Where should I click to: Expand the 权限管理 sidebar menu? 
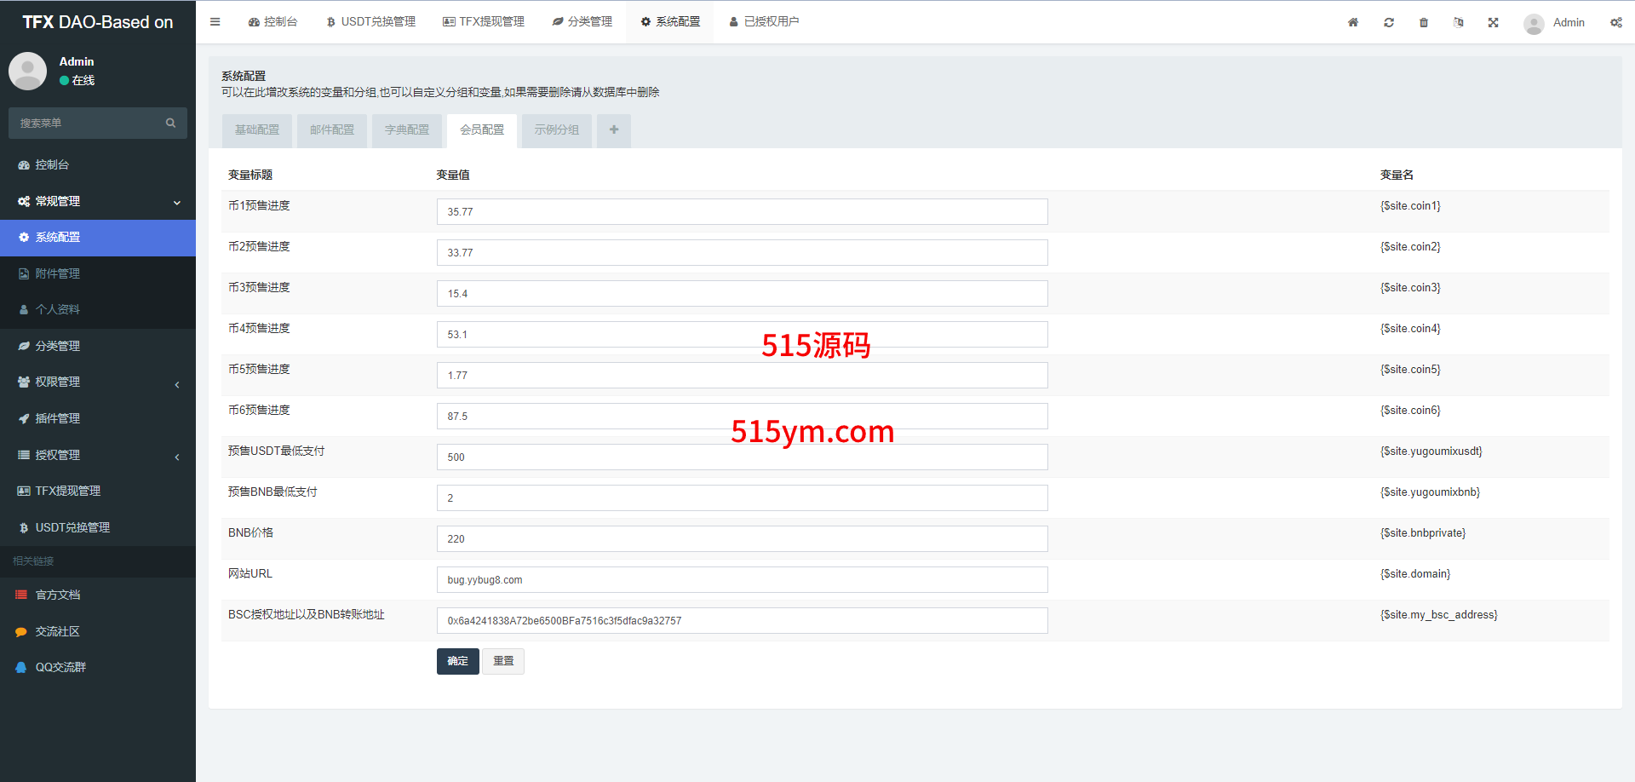tap(98, 382)
